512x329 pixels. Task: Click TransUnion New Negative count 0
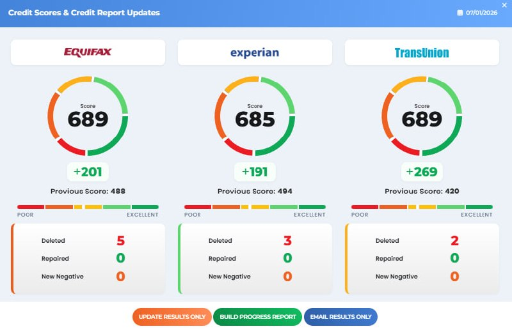pyautogui.click(x=454, y=277)
